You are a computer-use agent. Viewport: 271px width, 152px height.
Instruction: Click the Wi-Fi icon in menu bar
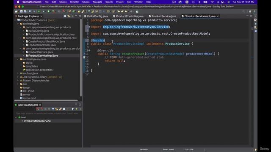pos(212,2)
